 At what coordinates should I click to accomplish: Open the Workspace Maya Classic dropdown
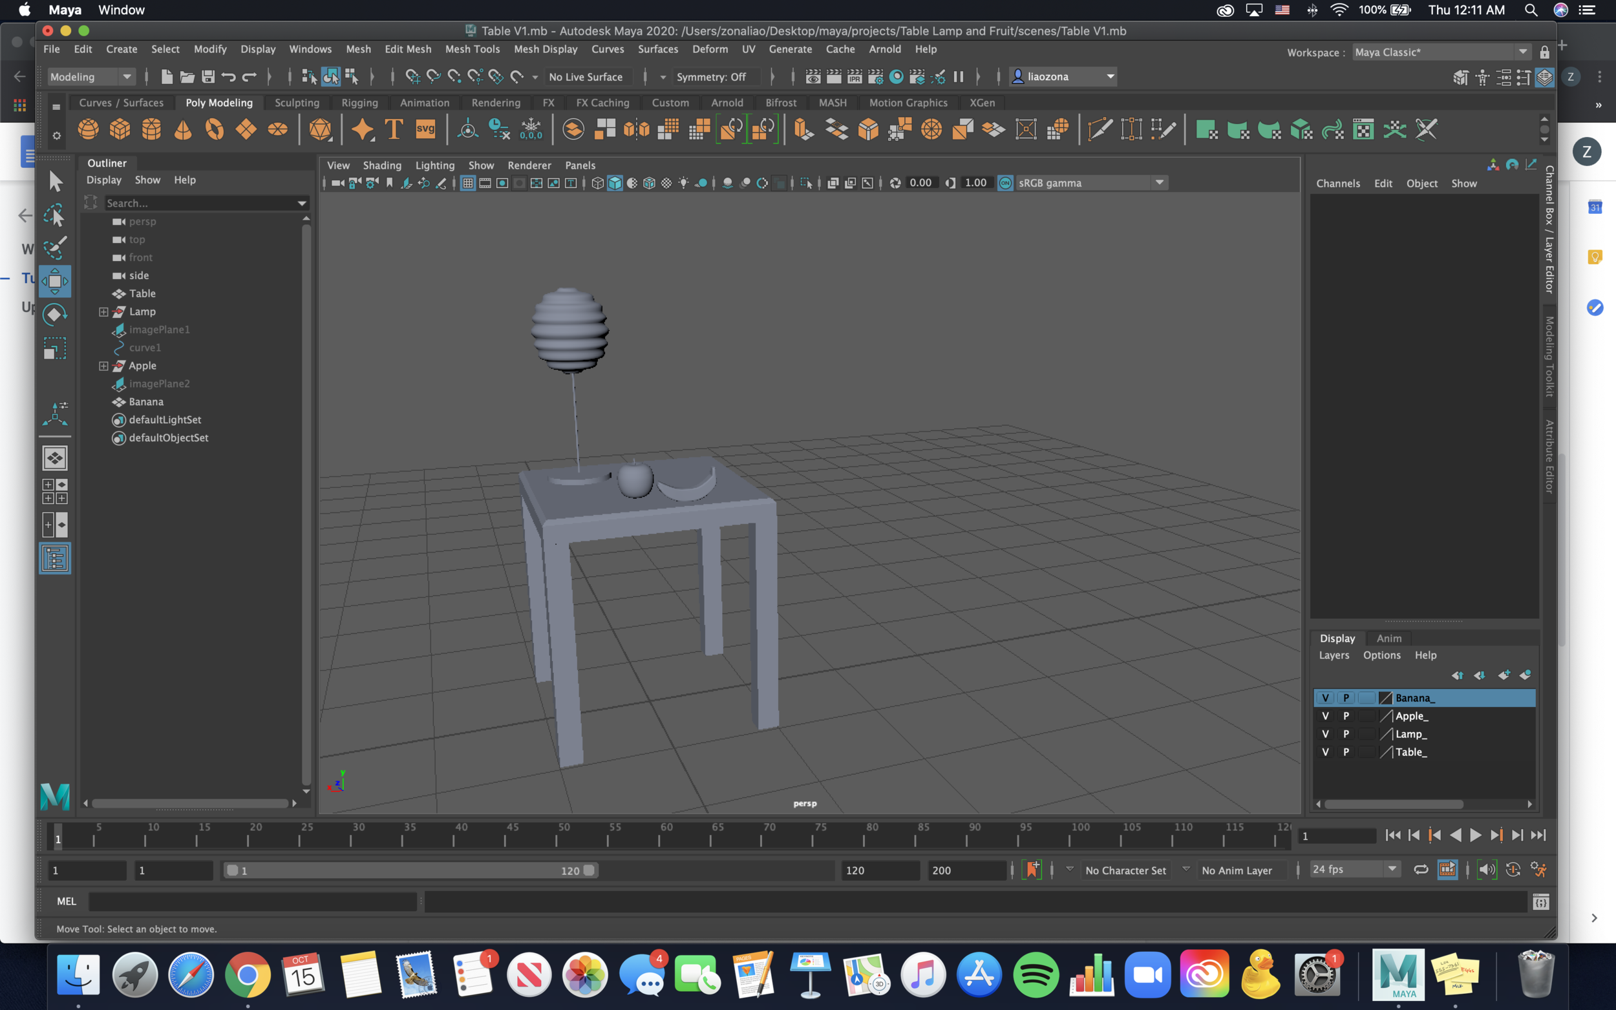point(1441,52)
